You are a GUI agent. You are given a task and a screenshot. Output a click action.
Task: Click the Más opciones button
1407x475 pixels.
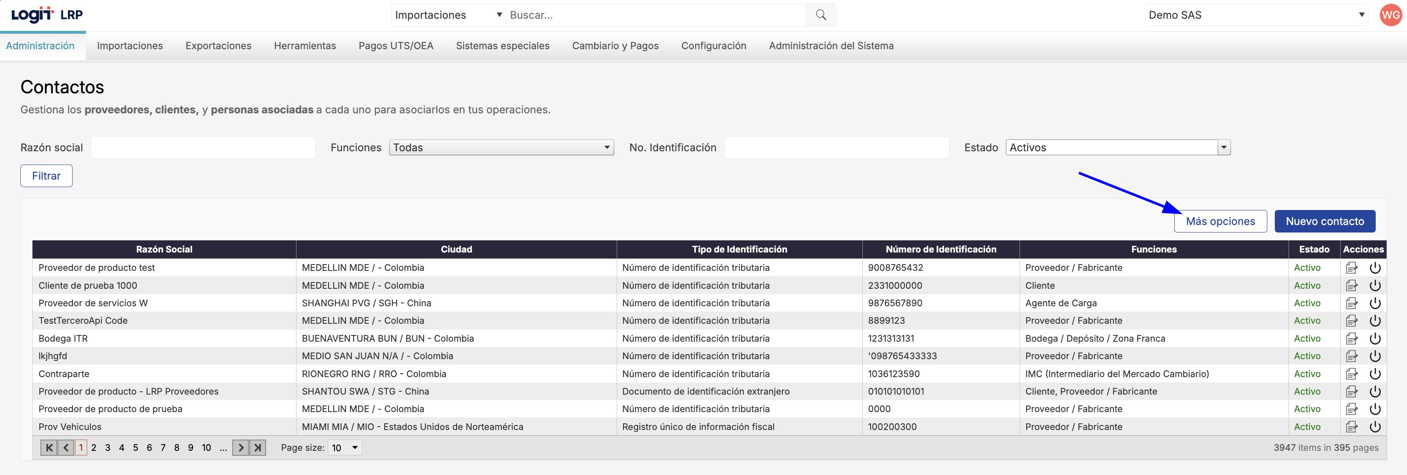coord(1220,221)
